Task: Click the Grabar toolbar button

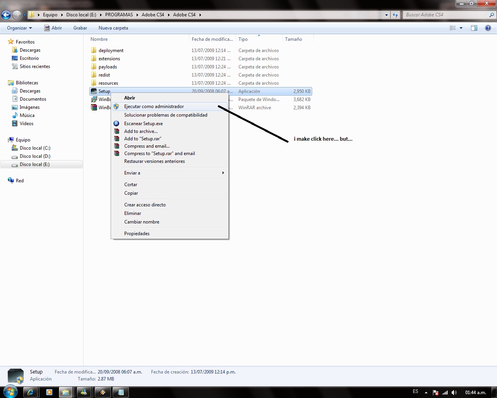Action: click(x=80, y=28)
